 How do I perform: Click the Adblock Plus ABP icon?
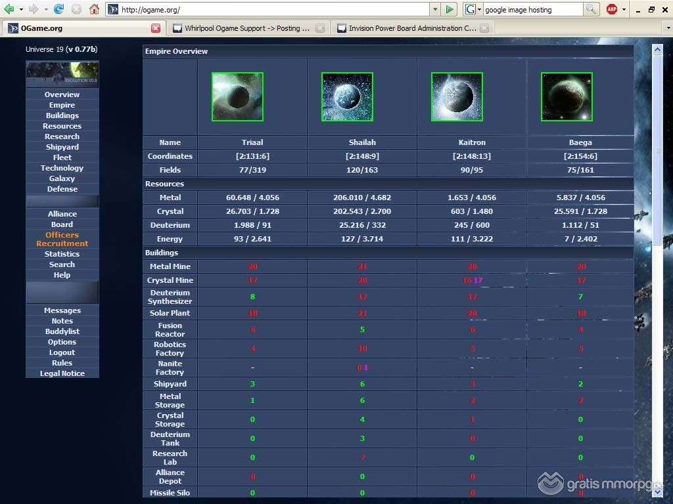click(x=612, y=9)
